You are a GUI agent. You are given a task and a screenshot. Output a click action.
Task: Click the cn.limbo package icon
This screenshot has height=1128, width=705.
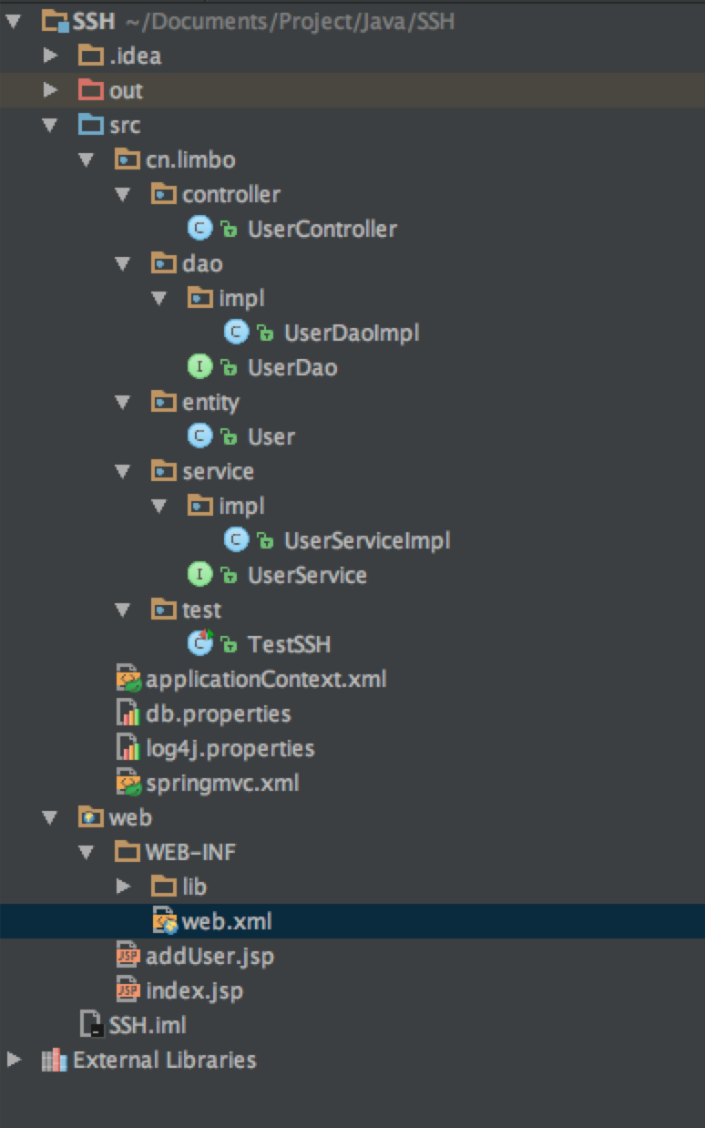coord(127,159)
